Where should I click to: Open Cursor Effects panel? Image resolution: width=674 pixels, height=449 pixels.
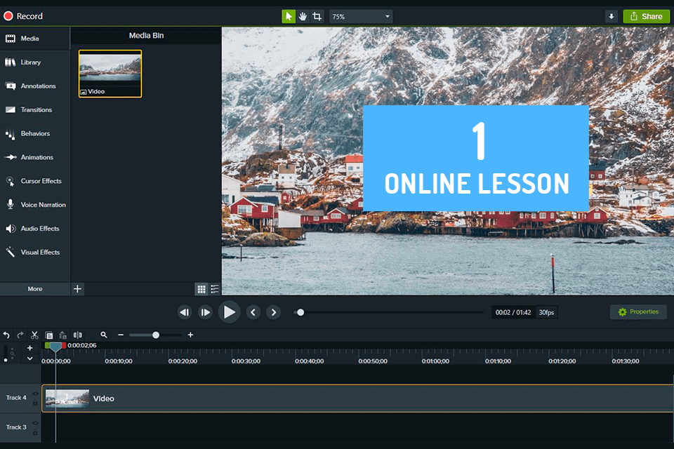click(34, 181)
